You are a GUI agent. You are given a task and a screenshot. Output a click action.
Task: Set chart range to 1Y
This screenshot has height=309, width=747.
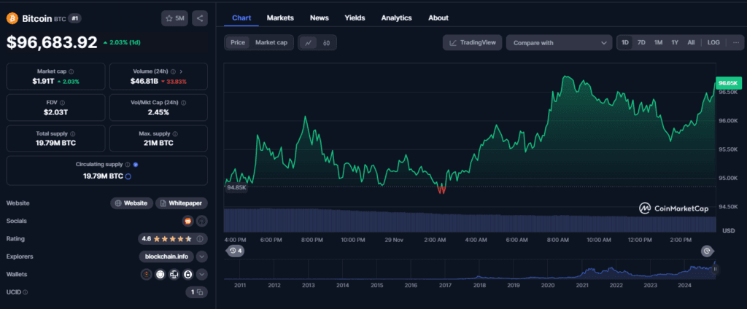[x=675, y=42]
